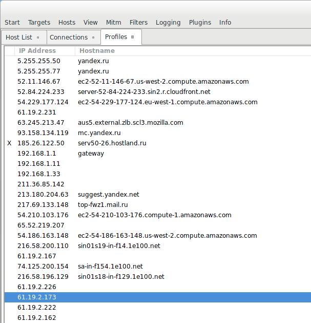Open the Hosts menu
Screen dimensions: 311x323
point(67,22)
